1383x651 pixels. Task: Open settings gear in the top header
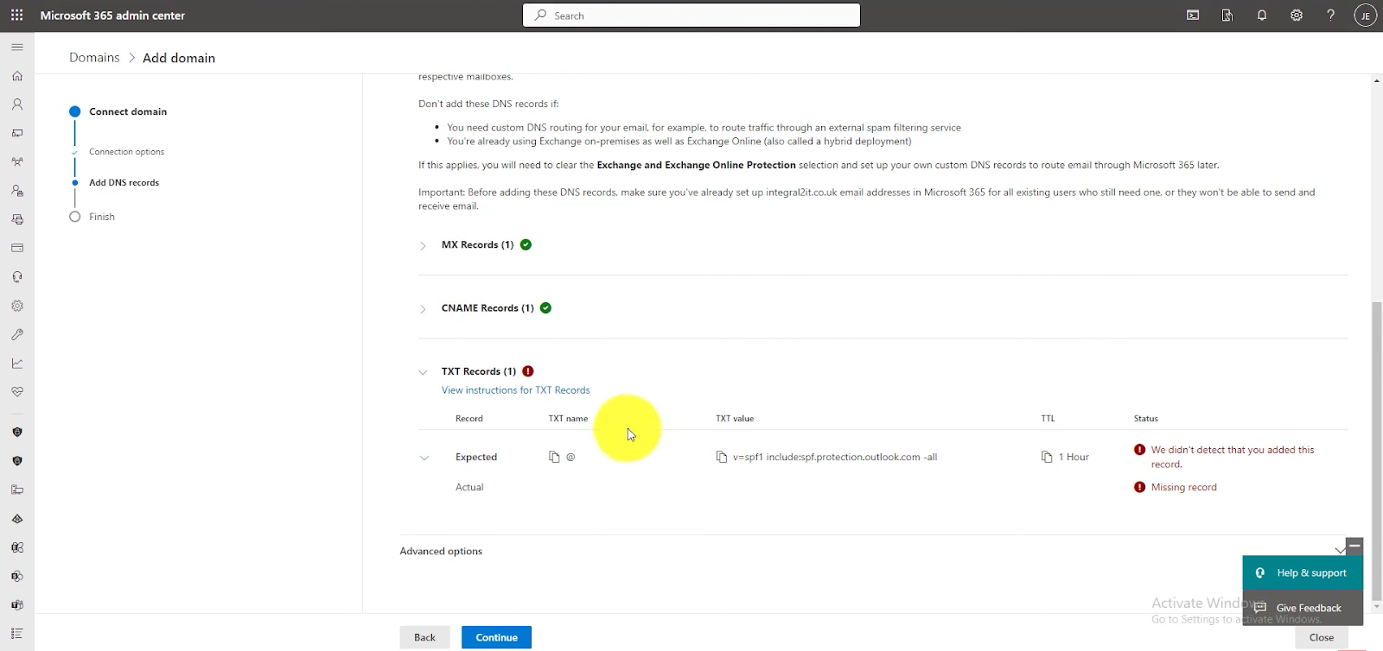pos(1297,16)
